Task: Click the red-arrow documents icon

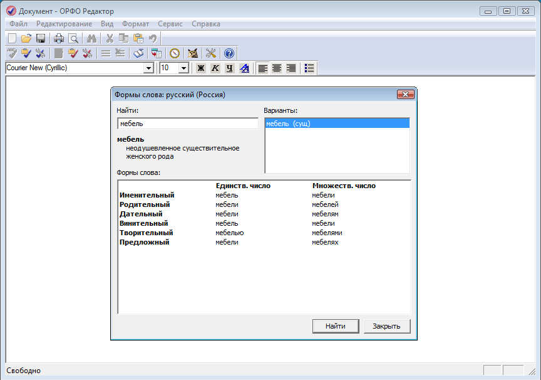Action: (157, 53)
